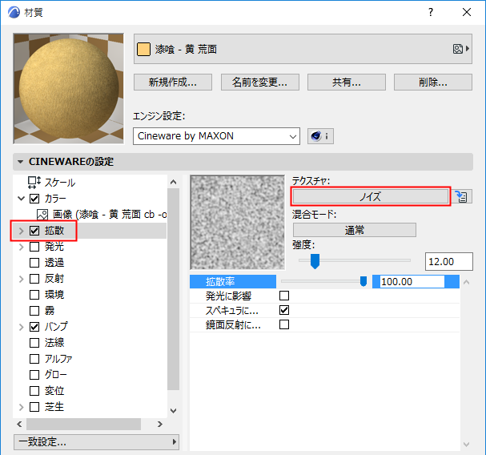Click the 新規作成... button
This screenshot has width=486, height=455.
coord(173,83)
